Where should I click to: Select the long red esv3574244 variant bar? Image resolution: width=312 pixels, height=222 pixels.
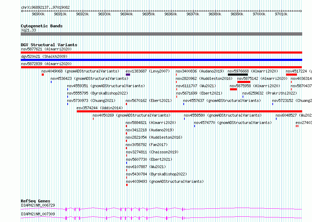click(x=189, y=111)
